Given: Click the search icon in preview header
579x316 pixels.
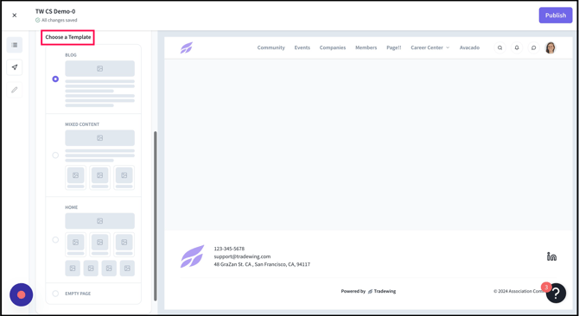Looking at the screenshot, I should click(499, 47).
